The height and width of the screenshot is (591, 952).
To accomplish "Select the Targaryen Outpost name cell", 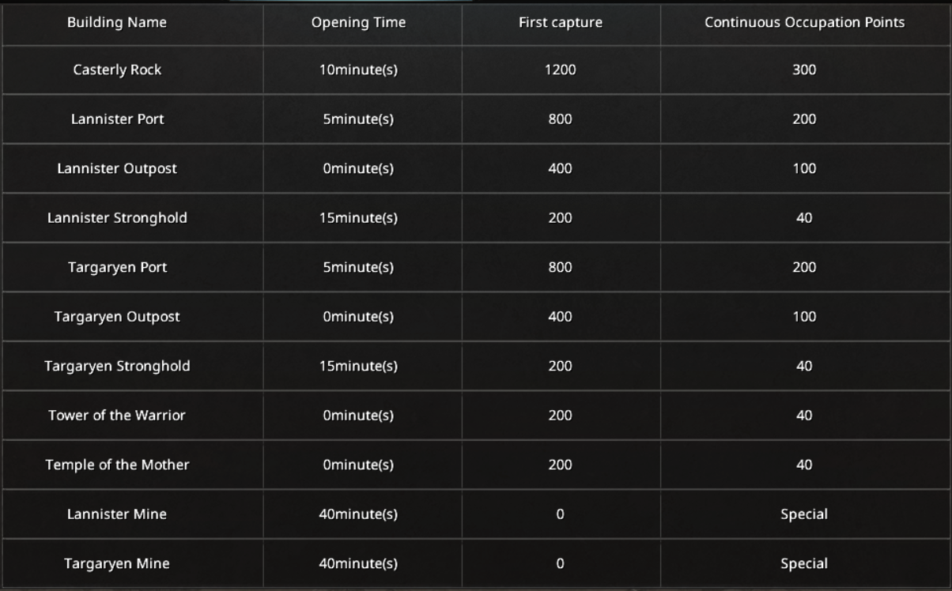I will [x=117, y=317].
